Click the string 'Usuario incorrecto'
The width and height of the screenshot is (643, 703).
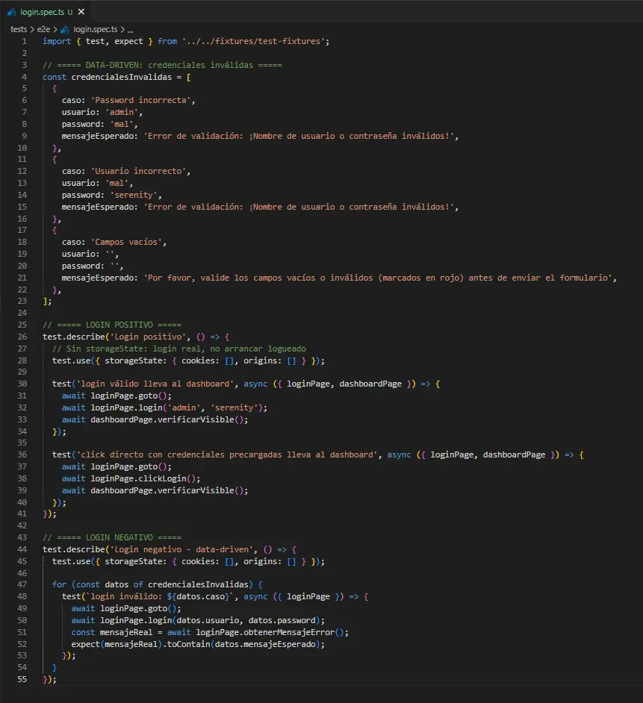139,171
